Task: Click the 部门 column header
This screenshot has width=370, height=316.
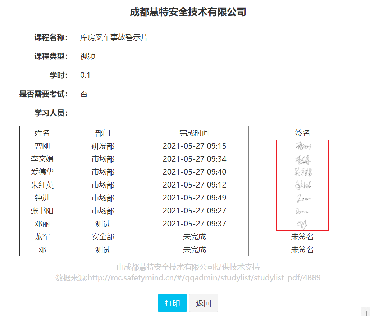Action: 103,133
